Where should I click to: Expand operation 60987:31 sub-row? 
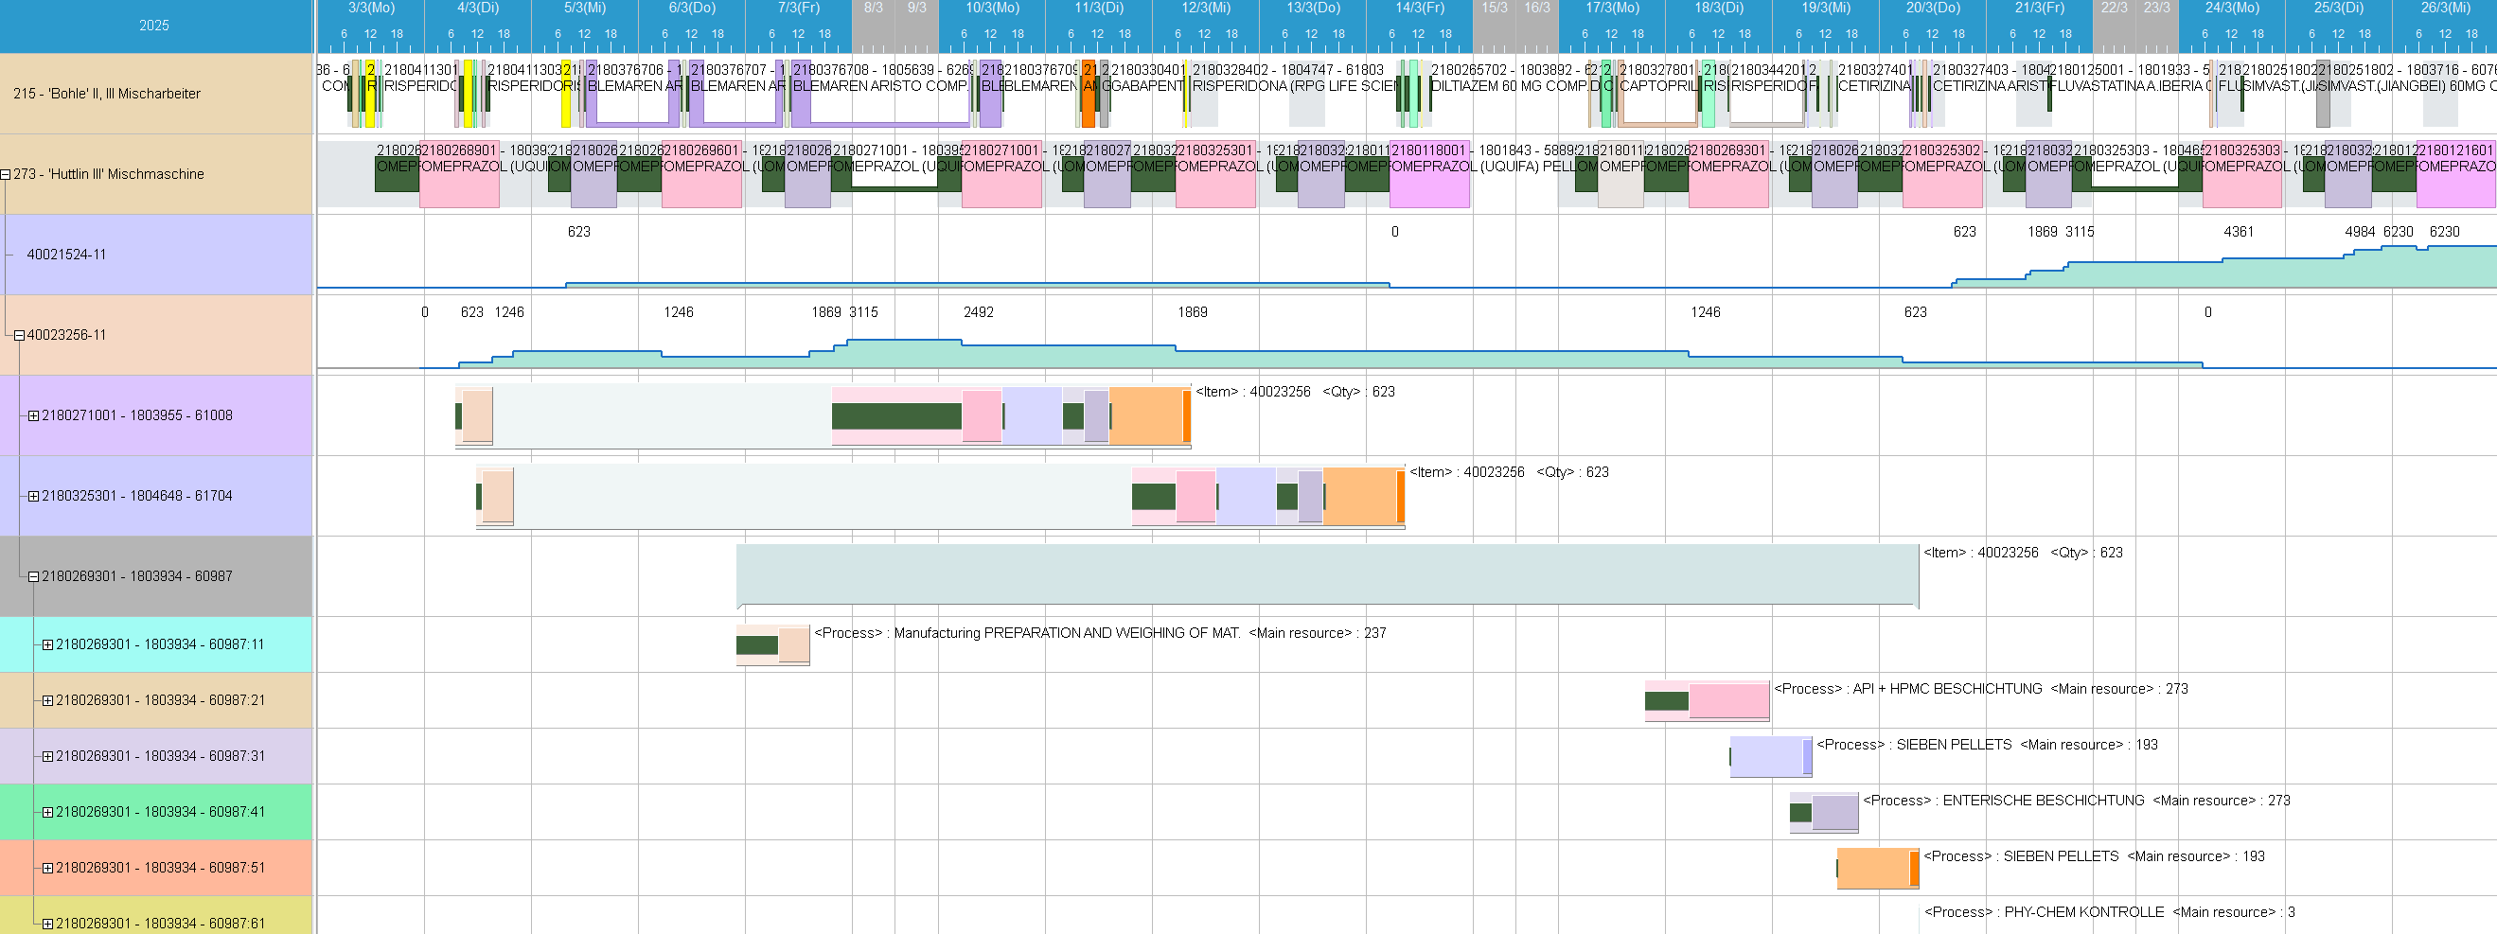47,757
